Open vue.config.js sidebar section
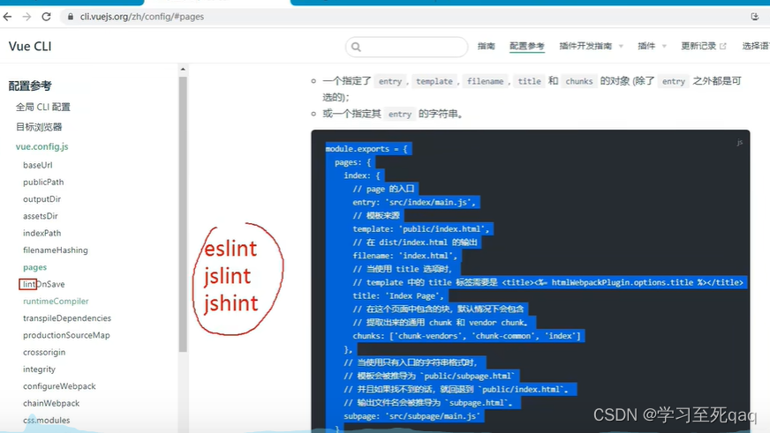Screen dimensions: 770x433 point(42,146)
